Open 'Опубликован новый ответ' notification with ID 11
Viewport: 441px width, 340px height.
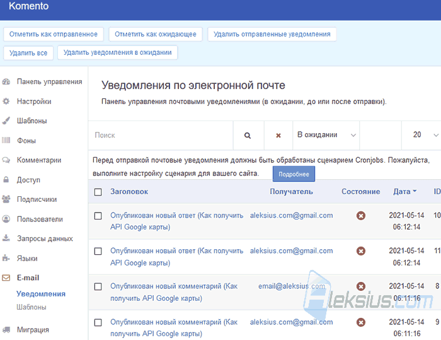176,257
